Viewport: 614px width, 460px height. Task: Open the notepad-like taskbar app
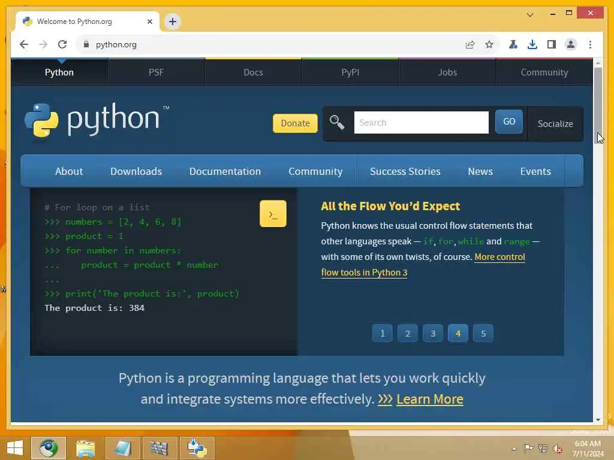pos(122,448)
